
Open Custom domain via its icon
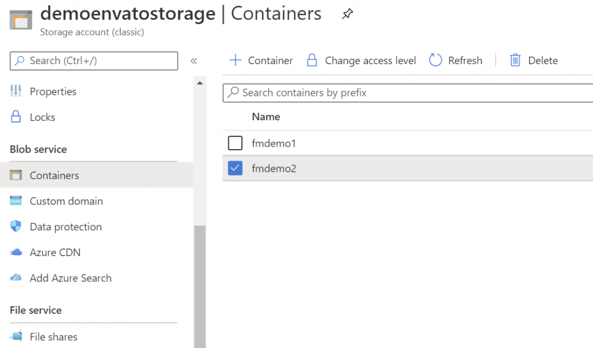pos(16,201)
